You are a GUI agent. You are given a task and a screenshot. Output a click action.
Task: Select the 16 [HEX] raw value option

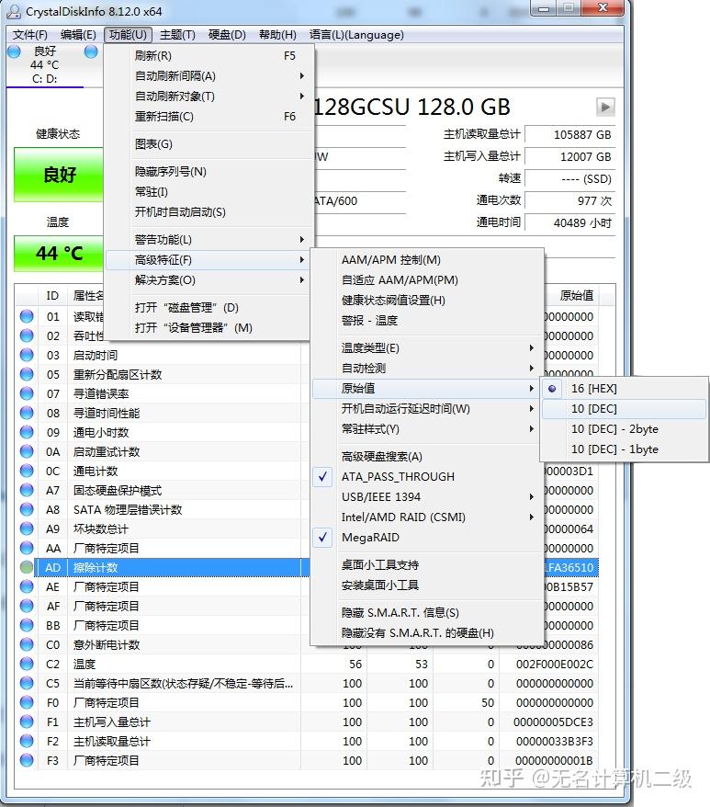point(624,389)
